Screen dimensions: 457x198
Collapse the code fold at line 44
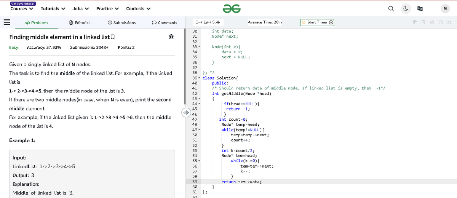click(x=200, y=104)
